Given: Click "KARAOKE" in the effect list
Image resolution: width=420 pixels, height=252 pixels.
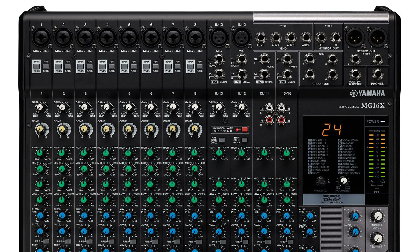Looking at the screenshot, I should click(348, 143).
